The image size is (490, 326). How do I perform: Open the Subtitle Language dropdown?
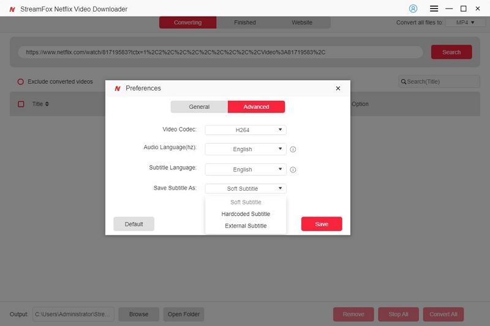246,169
